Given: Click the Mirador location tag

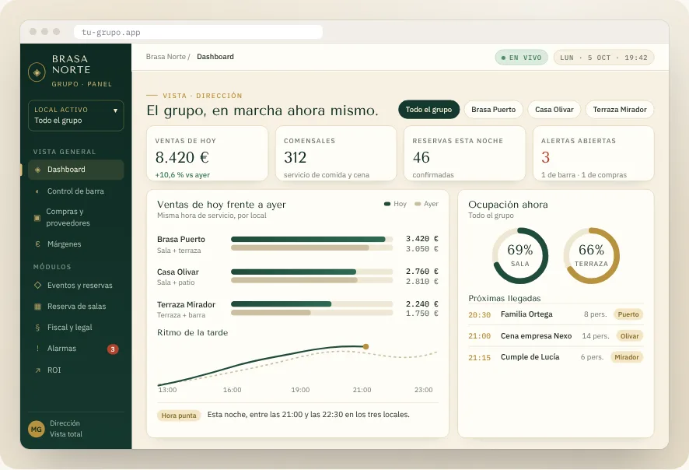Looking at the screenshot, I should [627, 357].
